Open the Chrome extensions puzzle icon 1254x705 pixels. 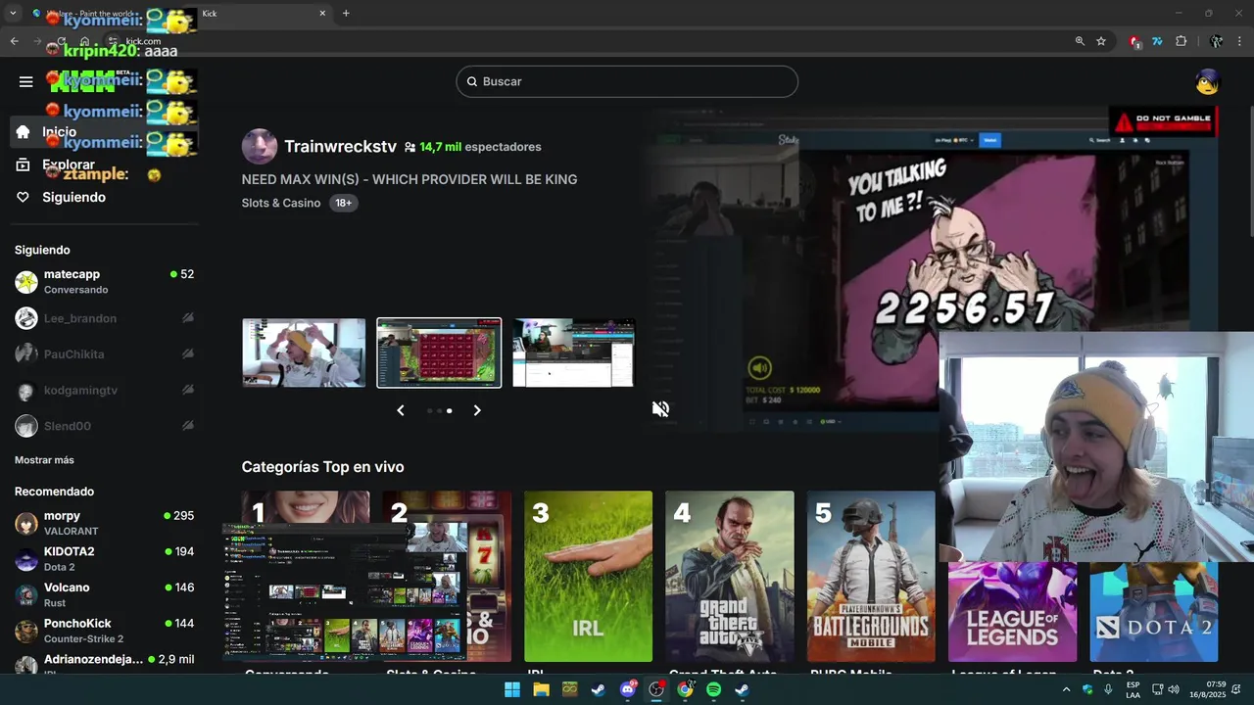click(1181, 41)
